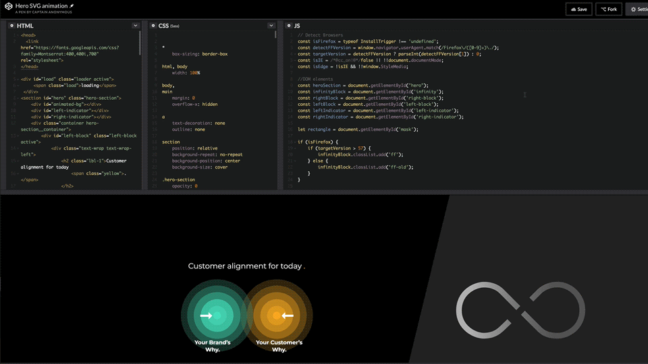Click A PEN BY CAPTAIN ANONYMOUS text
This screenshot has height=364, width=648.
[x=43, y=12]
